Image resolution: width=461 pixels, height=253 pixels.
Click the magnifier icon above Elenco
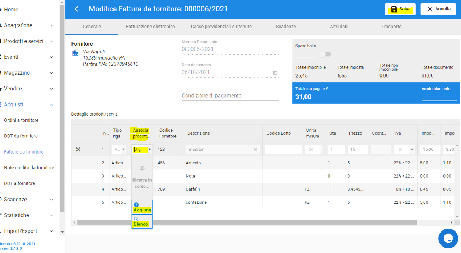tap(136, 219)
